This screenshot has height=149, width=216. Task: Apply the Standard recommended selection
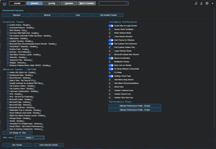click(x=16, y=15)
